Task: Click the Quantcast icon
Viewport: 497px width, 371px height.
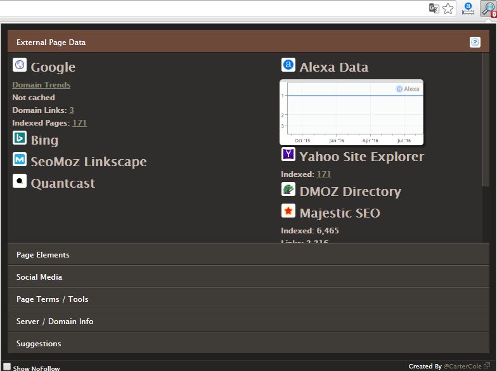Action: (x=20, y=181)
